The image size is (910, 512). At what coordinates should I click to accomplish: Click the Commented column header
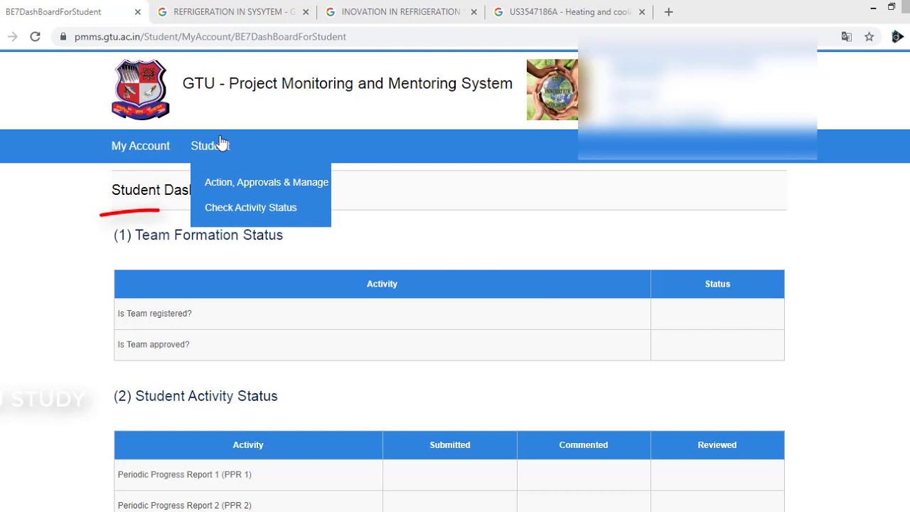[584, 445]
